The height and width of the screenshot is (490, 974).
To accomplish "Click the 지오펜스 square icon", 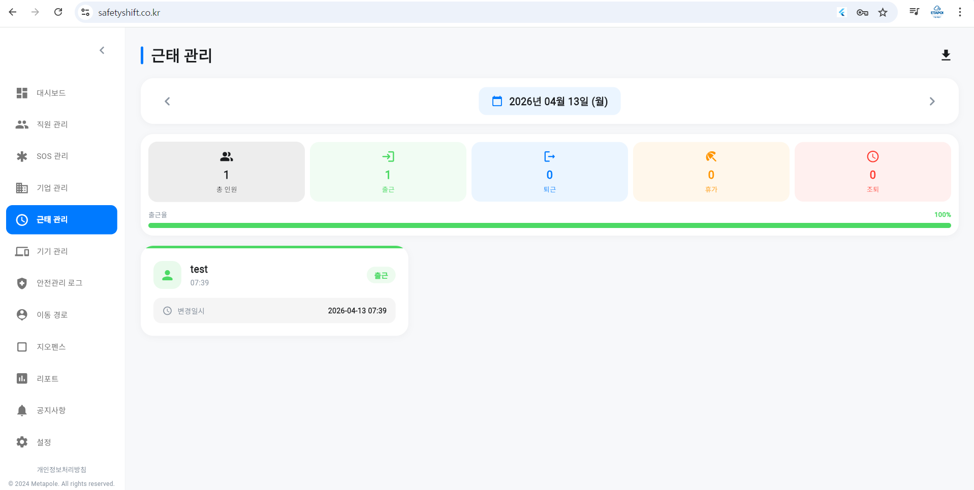I will pyautogui.click(x=22, y=347).
